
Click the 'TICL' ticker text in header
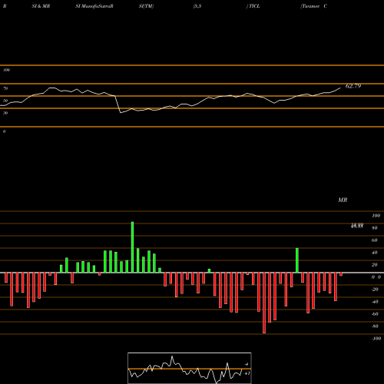point(254,6)
